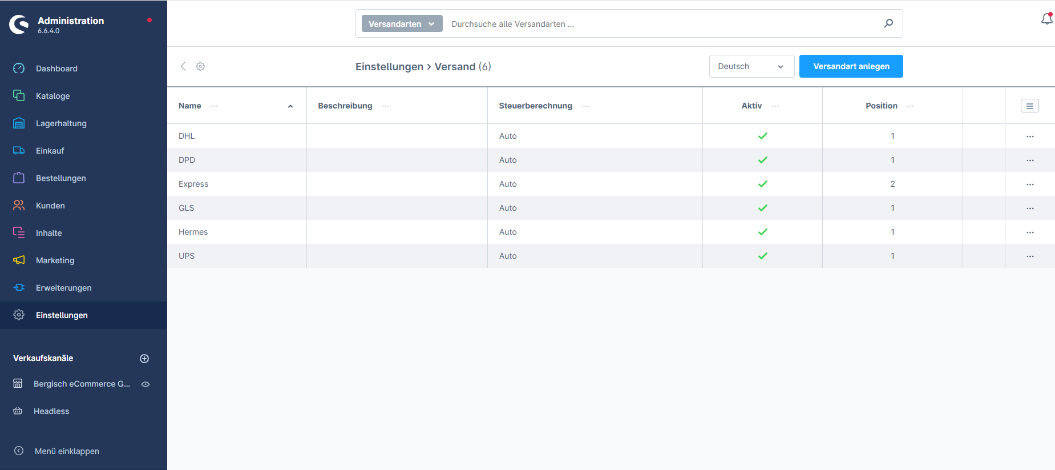Open the Deutsch language dropdown
1055x470 pixels.
pyautogui.click(x=751, y=66)
